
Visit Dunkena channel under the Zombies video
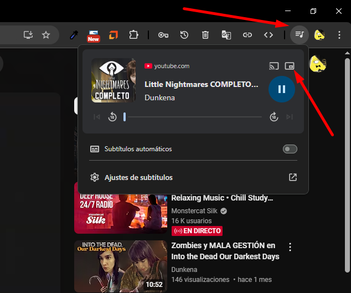(x=184, y=270)
